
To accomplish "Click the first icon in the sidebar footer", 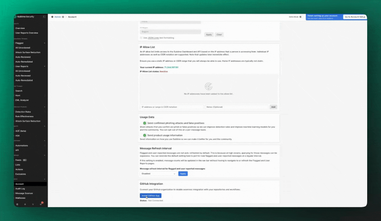I will click(17, 204).
